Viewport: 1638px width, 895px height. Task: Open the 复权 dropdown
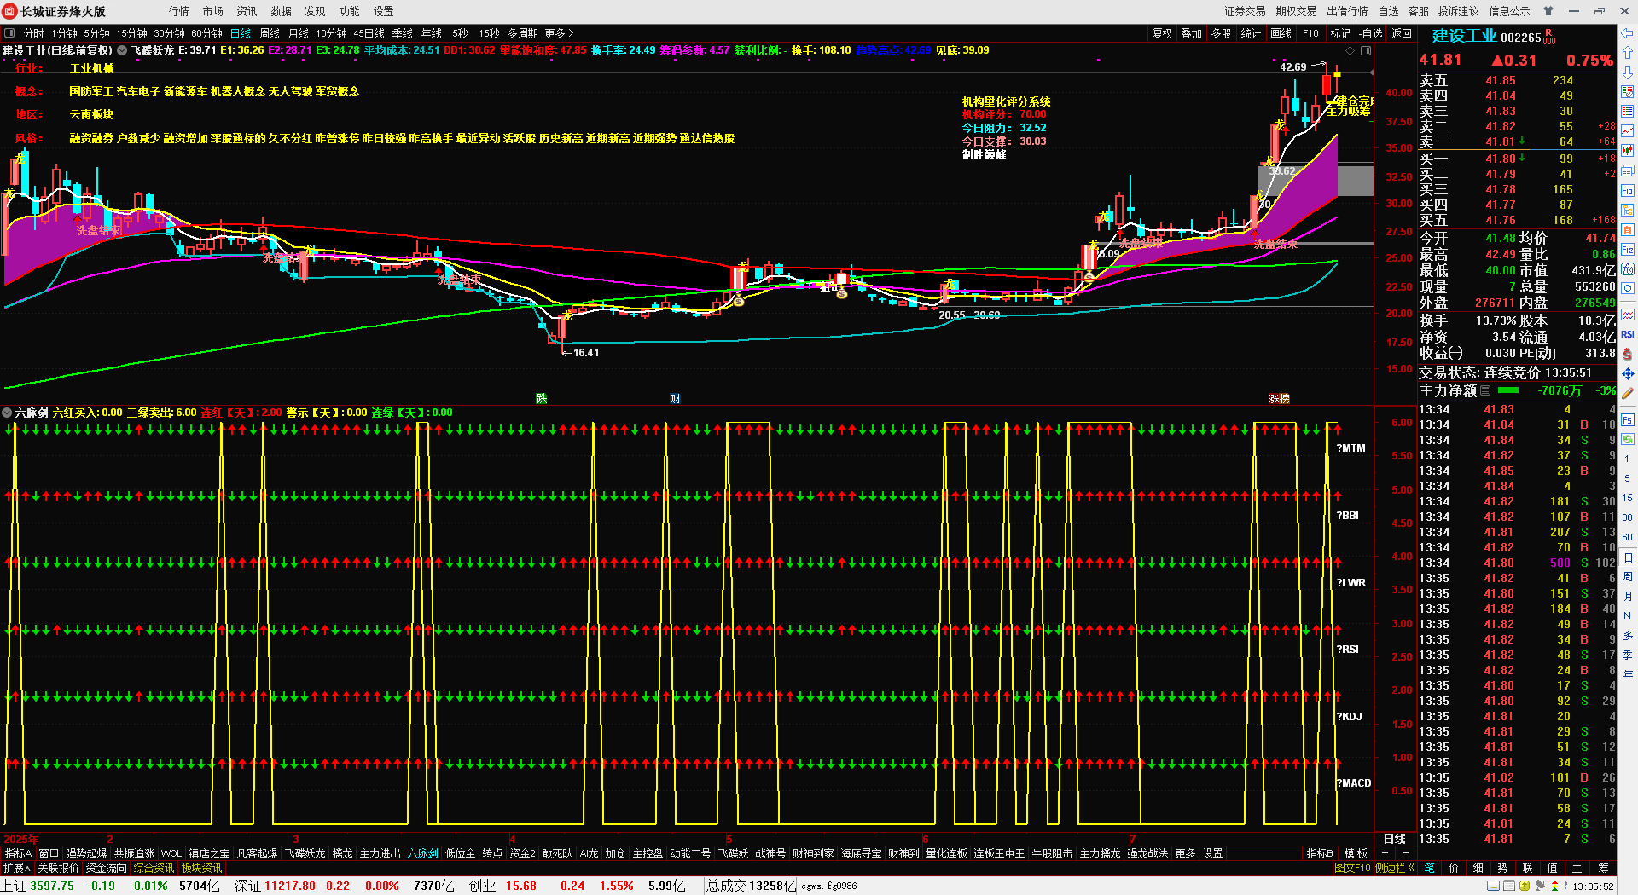1162,33
